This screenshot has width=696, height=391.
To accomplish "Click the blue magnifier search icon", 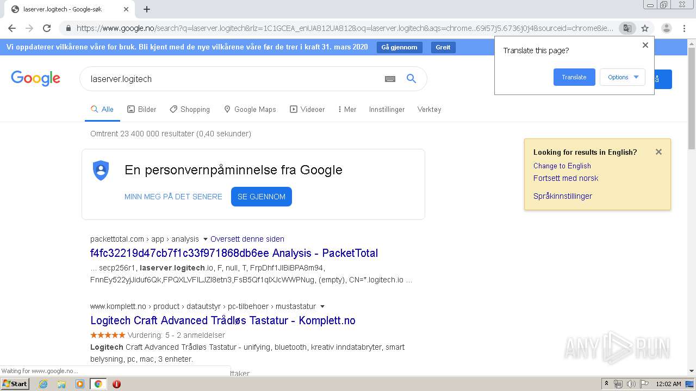I will click(x=412, y=79).
